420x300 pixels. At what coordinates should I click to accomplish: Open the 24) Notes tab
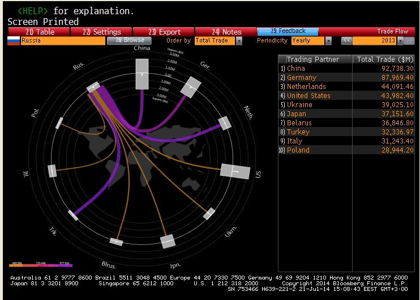click(x=226, y=32)
